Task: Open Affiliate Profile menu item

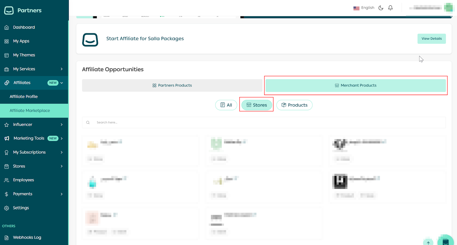Action: click(x=24, y=97)
